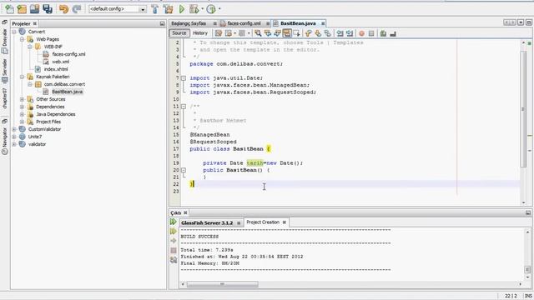Re-run the build with the green double-arrow icon

point(174,222)
